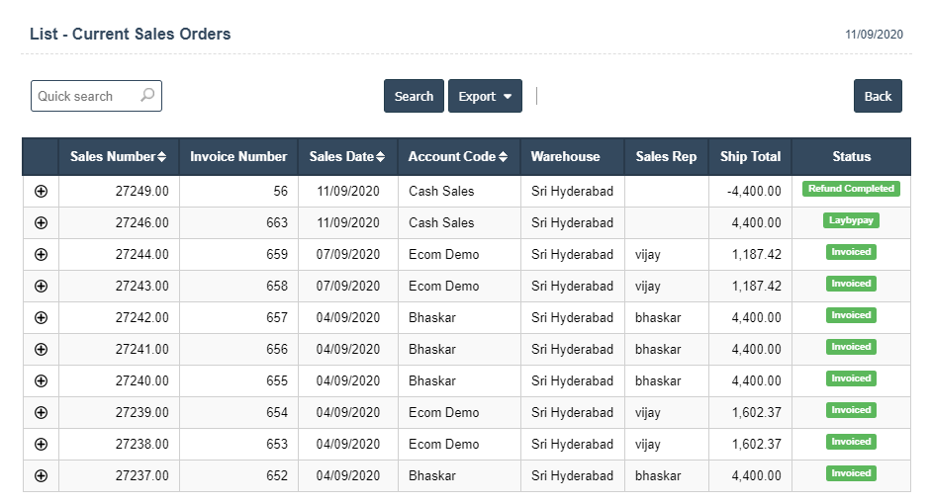The image size is (931, 503).
Task: Click the magnifier icon in Quick search
Action: 147,96
